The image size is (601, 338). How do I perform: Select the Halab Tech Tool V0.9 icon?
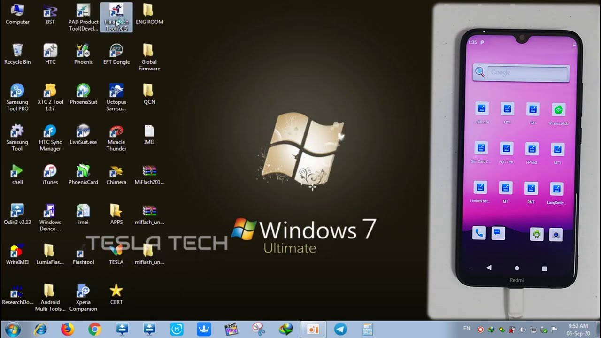click(116, 17)
